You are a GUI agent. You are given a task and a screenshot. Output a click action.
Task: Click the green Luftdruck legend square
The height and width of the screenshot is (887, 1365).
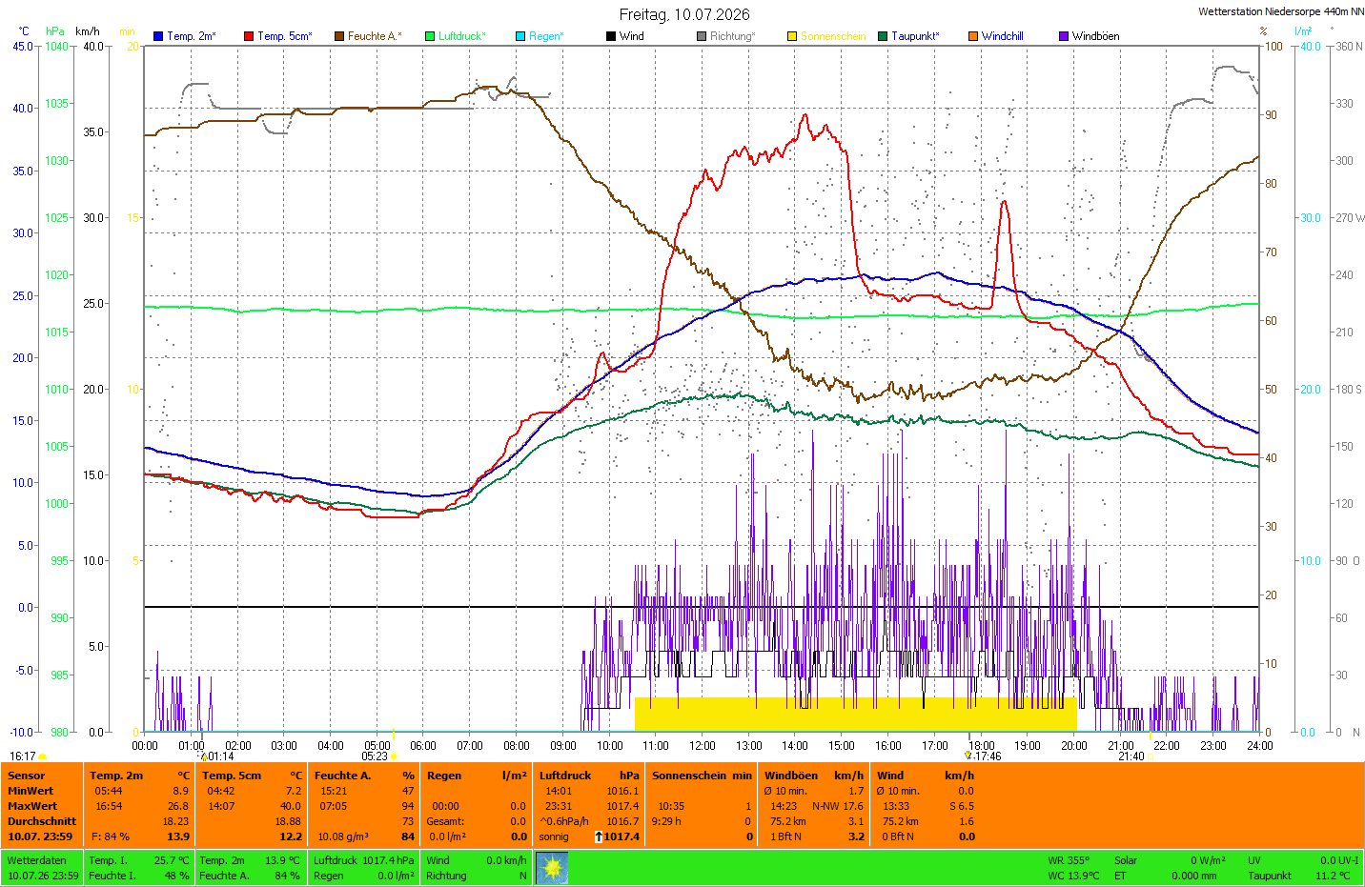point(430,36)
